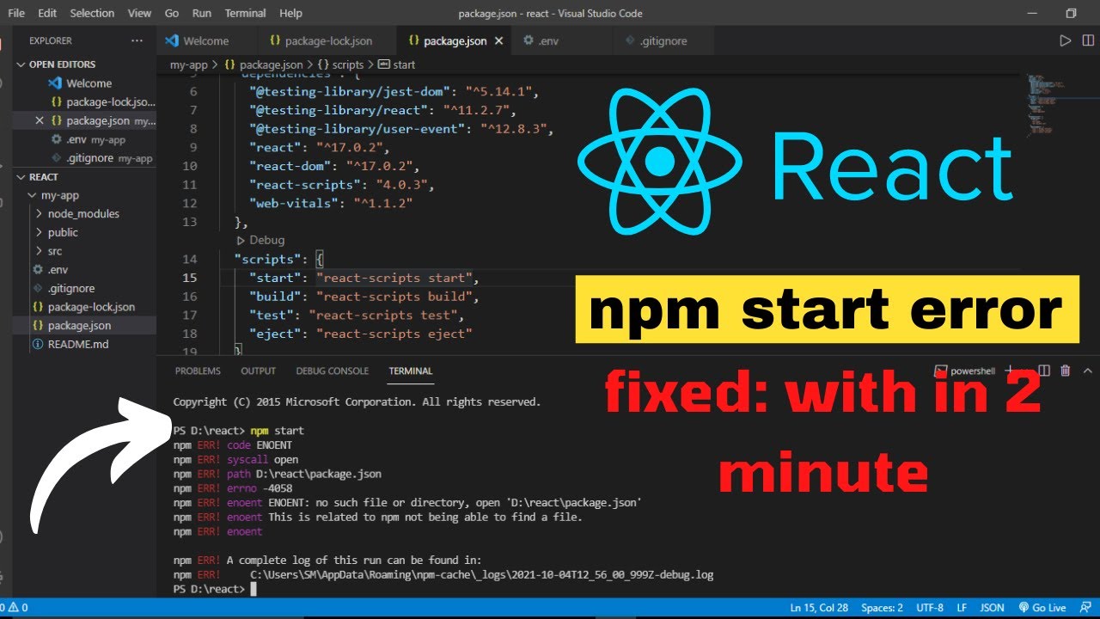Click the Debug code lens above scripts
1100x619 pixels.
point(266,240)
